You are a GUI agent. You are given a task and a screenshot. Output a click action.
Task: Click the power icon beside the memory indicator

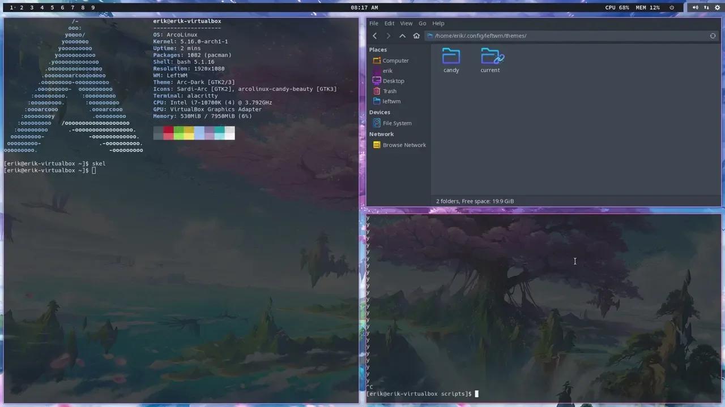click(x=672, y=7)
